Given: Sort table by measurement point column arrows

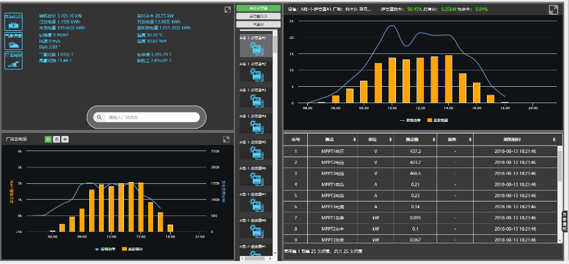Looking at the screenshot, I should coord(354,139).
